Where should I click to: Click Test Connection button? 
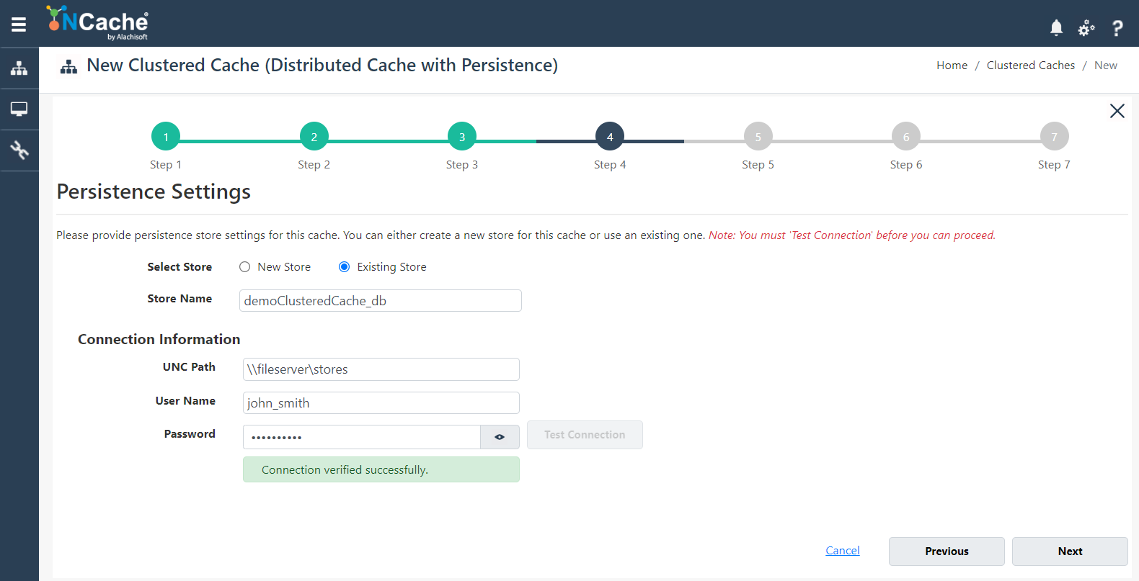[585, 435]
